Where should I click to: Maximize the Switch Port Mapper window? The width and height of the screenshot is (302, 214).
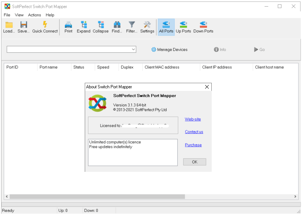280,6
